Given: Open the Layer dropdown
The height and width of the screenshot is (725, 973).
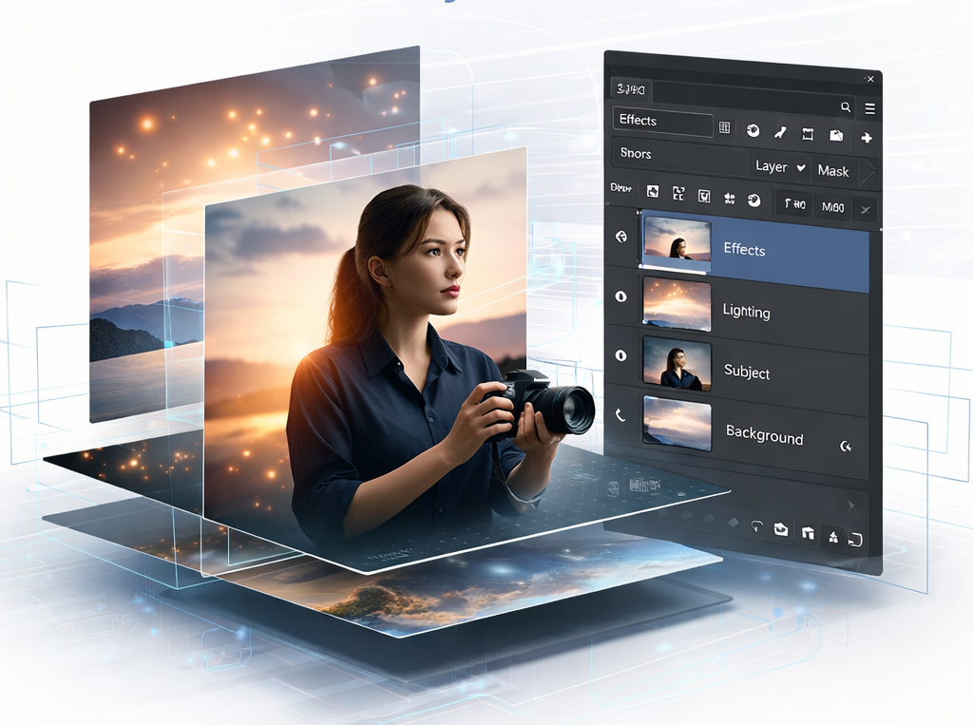Looking at the screenshot, I should click(780, 167).
